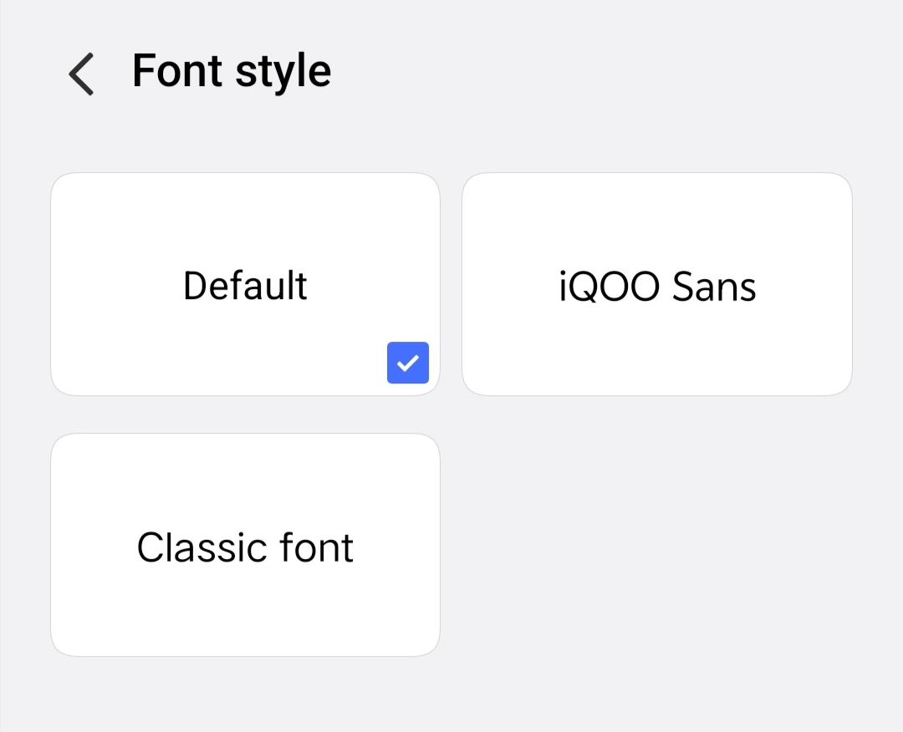
Task: Apply the iQOO Sans typeface
Action: tap(657, 284)
